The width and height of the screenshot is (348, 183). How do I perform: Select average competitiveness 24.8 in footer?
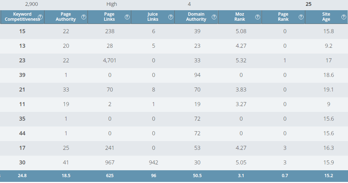tap(22, 176)
